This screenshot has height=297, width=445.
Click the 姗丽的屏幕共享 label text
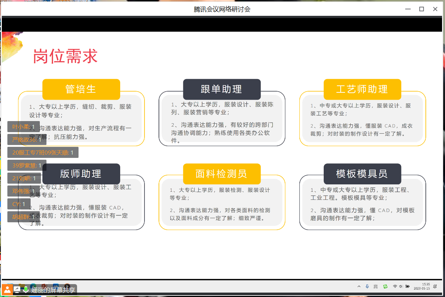click(x=53, y=290)
